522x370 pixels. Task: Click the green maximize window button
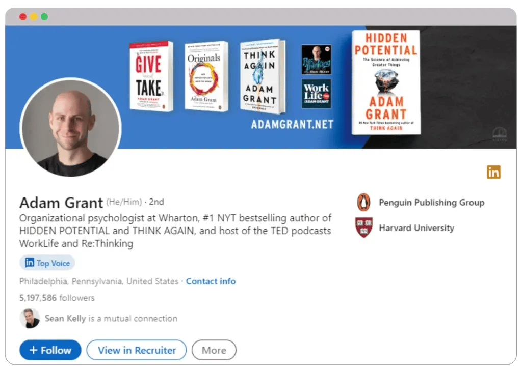(x=44, y=17)
